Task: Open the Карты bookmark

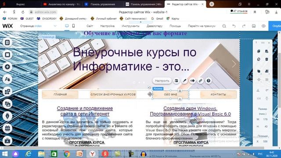Action: (173, 18)
